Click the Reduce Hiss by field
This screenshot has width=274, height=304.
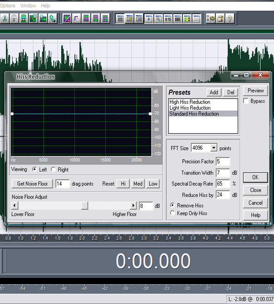tap(223, 195)
